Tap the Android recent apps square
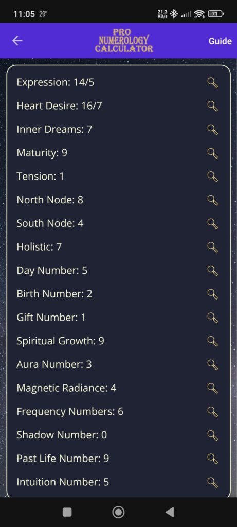This screenshot has height=527, width=237. 67,512
